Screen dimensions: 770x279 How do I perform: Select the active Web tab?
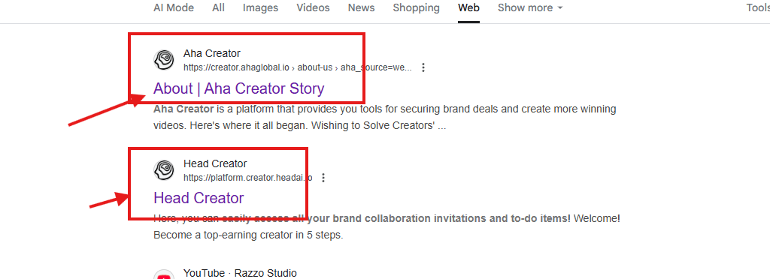468,7
